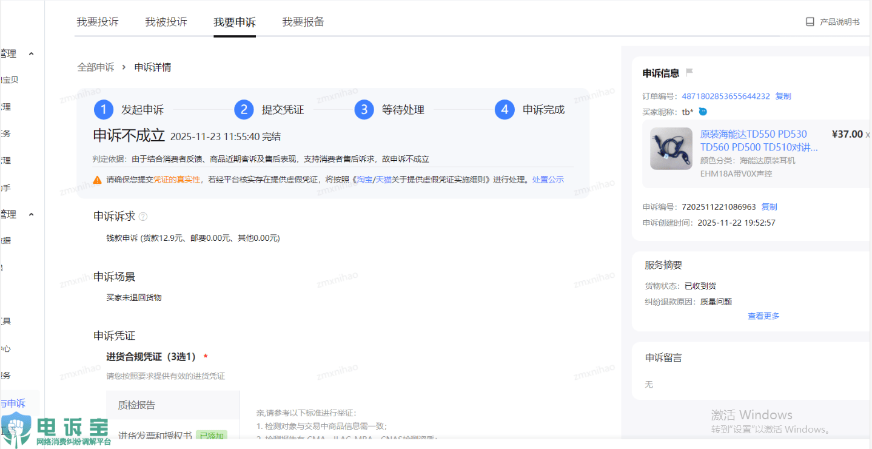872x449 pixels.
Task: Click step 4 circle 申诉完成
Action: 505,110
